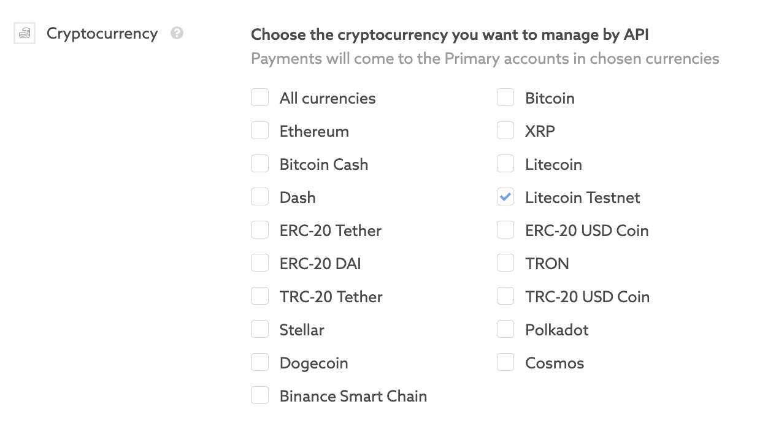776x423 pixels.
Task: Tick the ERC-20 USD Coin checkbox
Action: tap(505, 230)
